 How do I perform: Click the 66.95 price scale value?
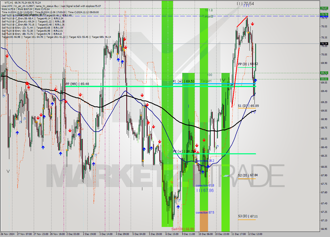[324, 229]
